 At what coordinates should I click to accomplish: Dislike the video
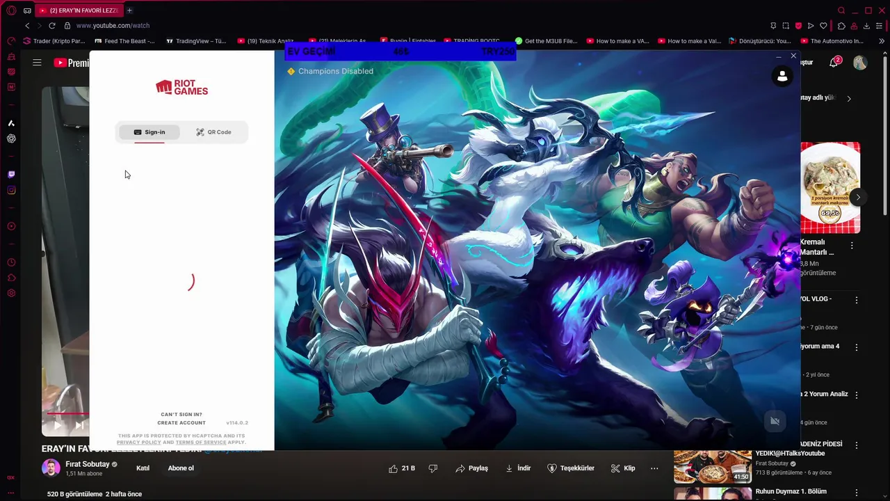(432, 468)
